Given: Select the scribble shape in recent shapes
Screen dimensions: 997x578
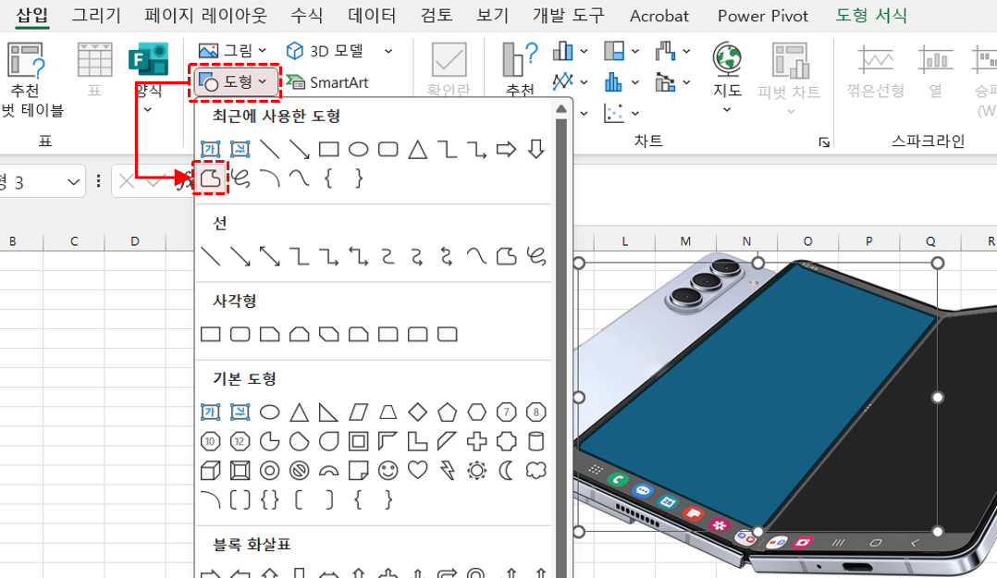Looking at the screenshot, I should [x=240, y=178].
